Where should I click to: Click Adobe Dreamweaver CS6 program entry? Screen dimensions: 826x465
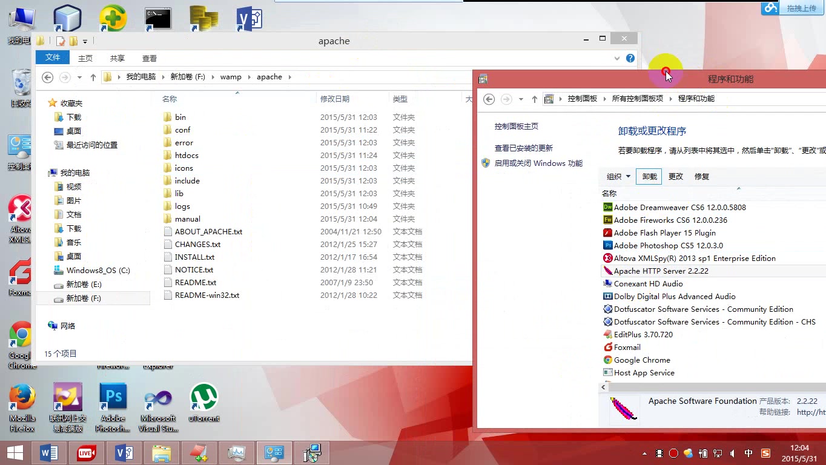coord(679,207)
